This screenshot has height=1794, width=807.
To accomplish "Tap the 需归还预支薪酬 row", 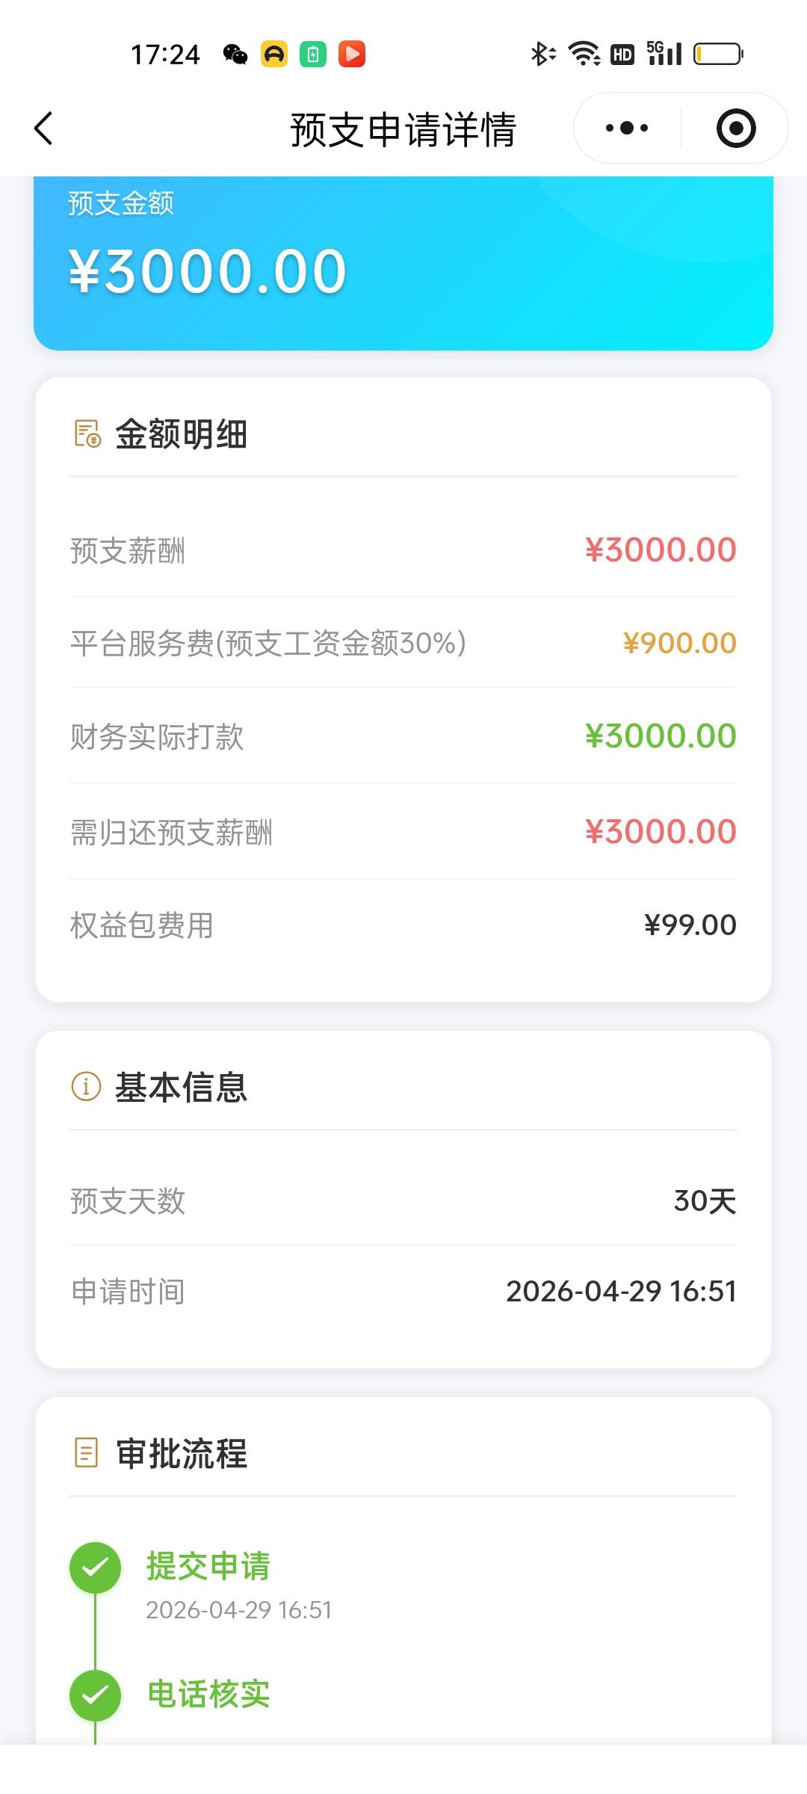I will click(x=403, y=832).
